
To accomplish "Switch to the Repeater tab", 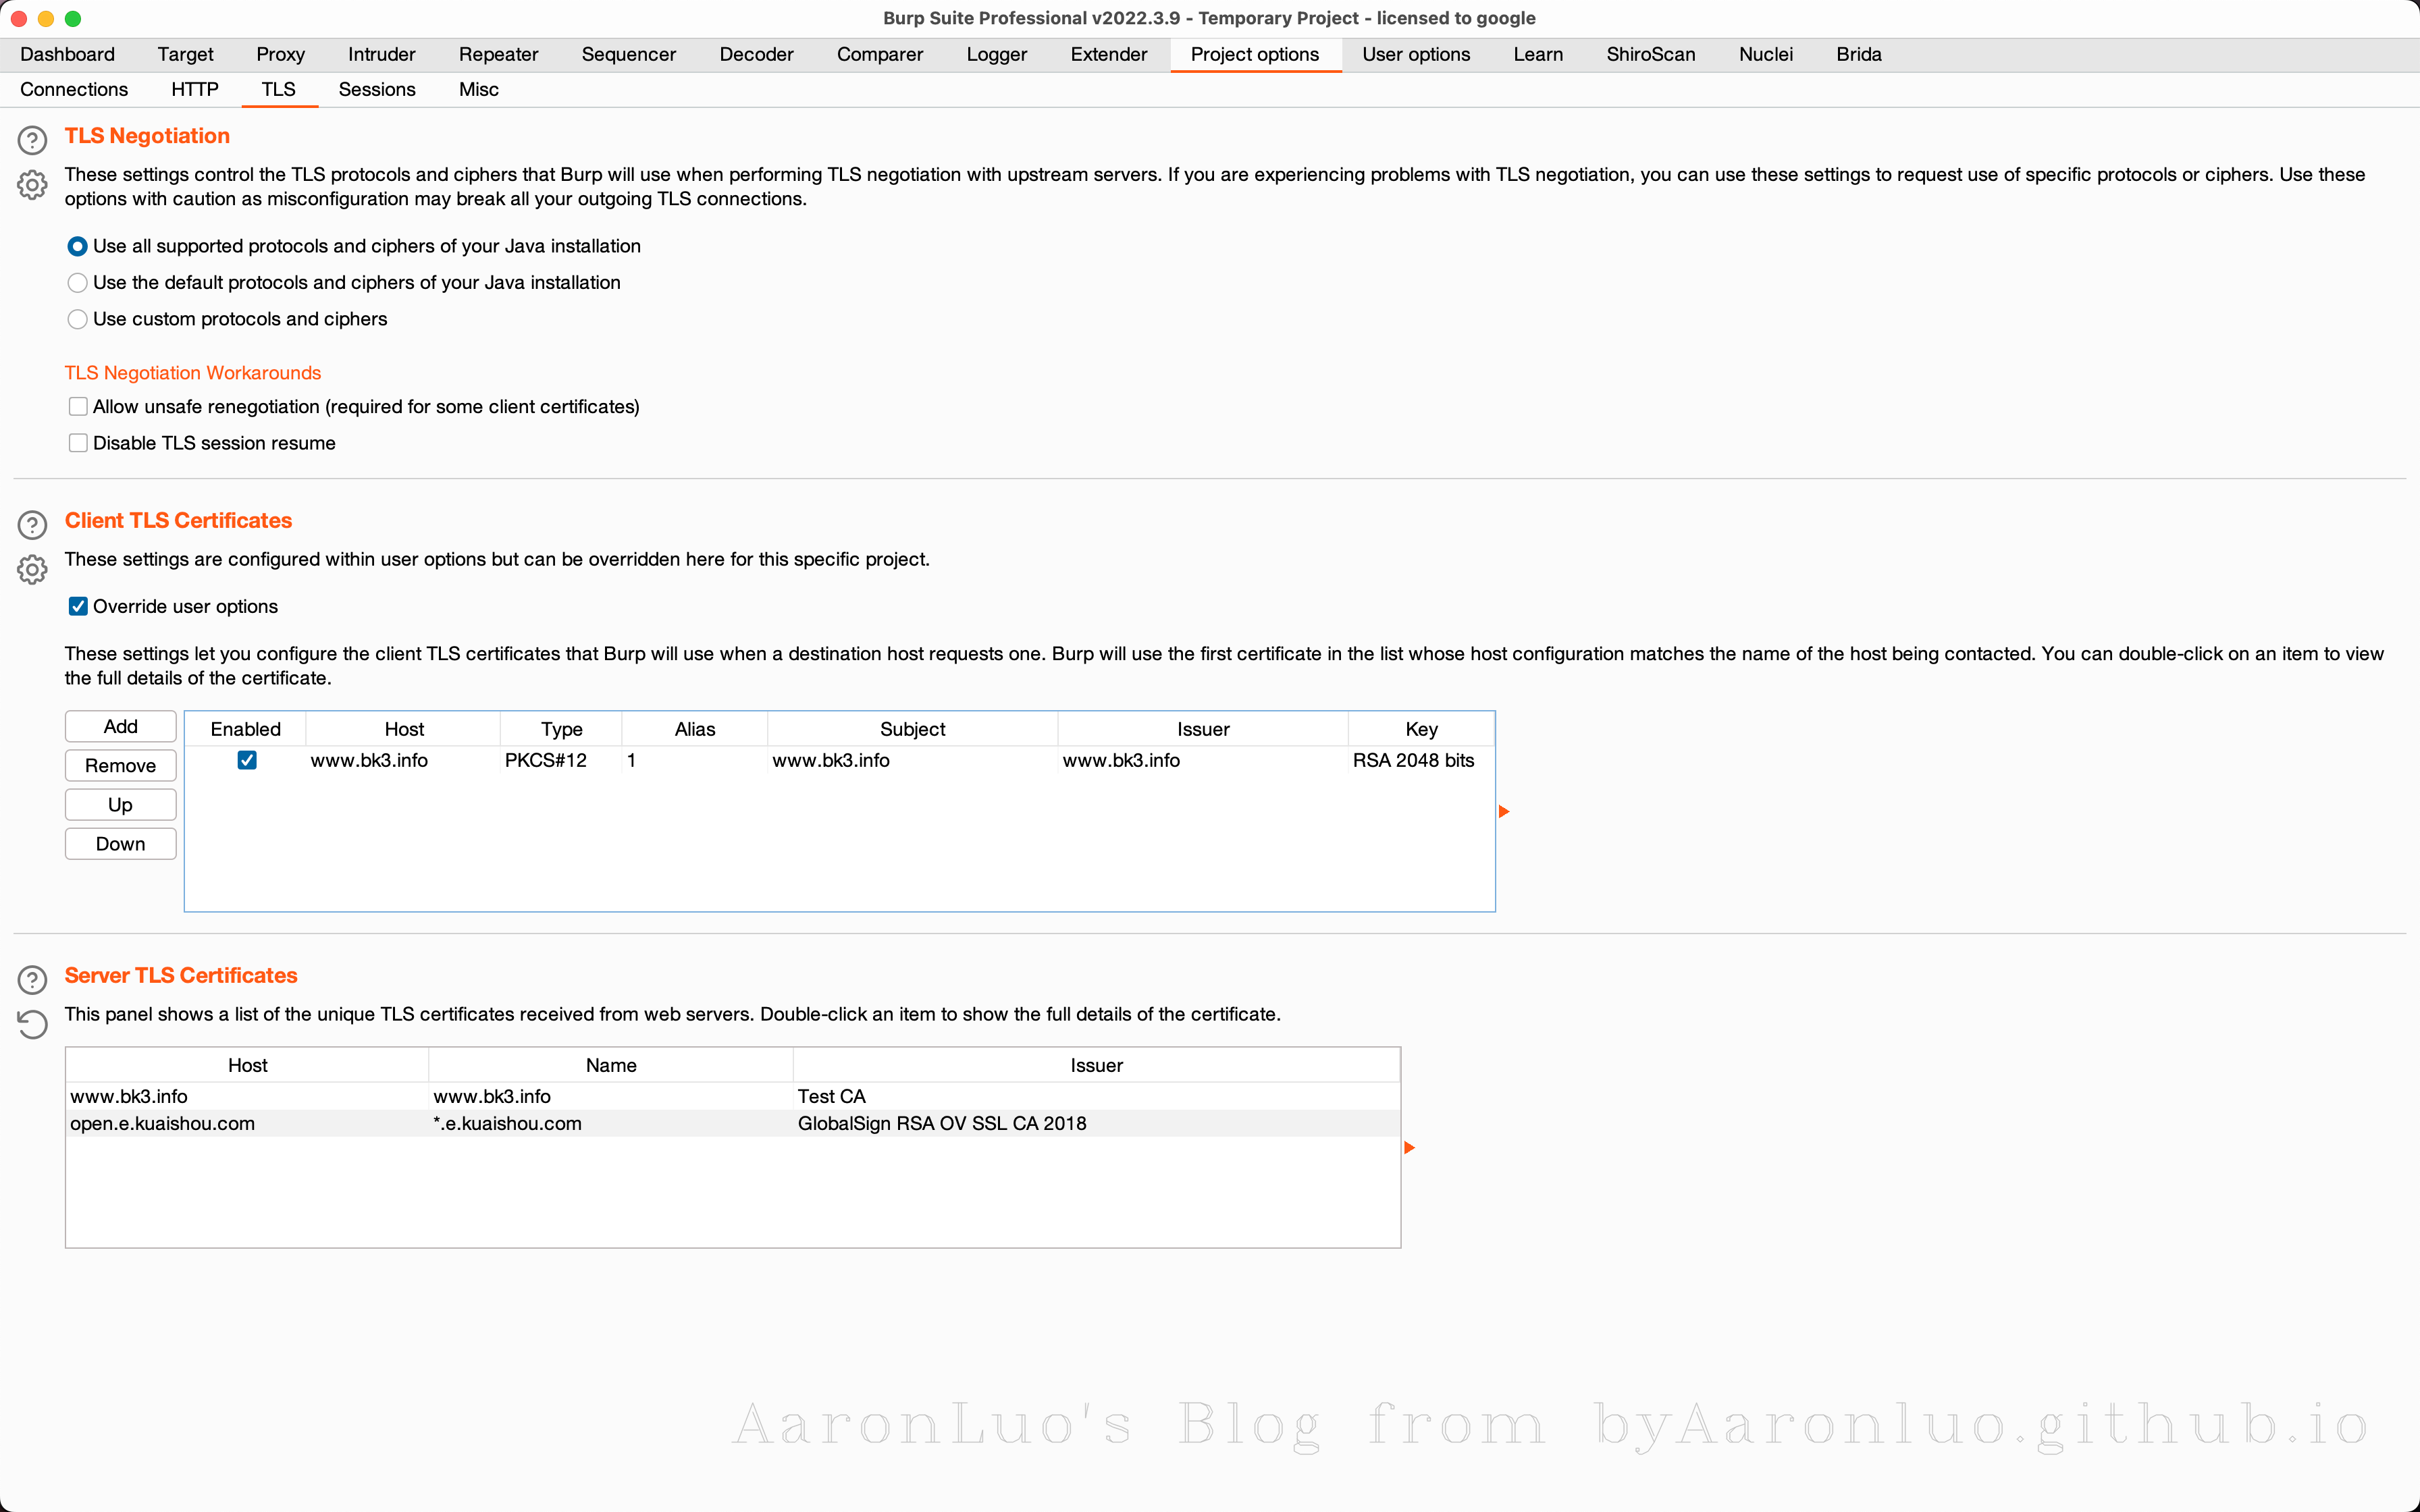I will point(498,54).
